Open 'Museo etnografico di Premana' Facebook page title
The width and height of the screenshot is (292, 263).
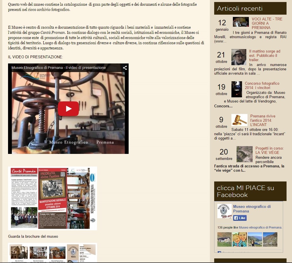click(x=252, y=209)
